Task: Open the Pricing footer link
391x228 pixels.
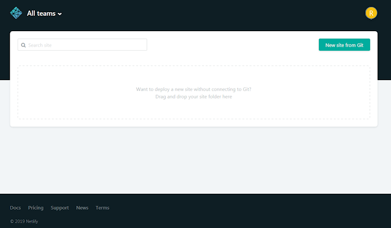Action: point(35,208)
